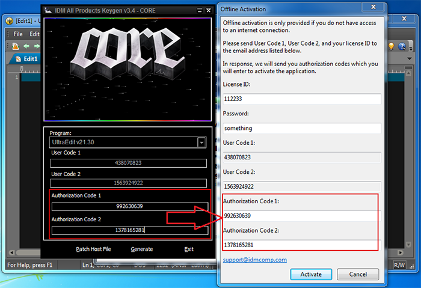Click Authorization Code 2 field in keygen

click(130, 230)
